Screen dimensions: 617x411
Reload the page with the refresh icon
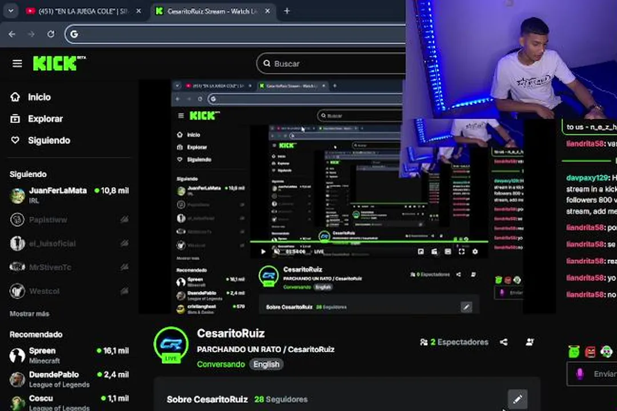click(51, 34)
